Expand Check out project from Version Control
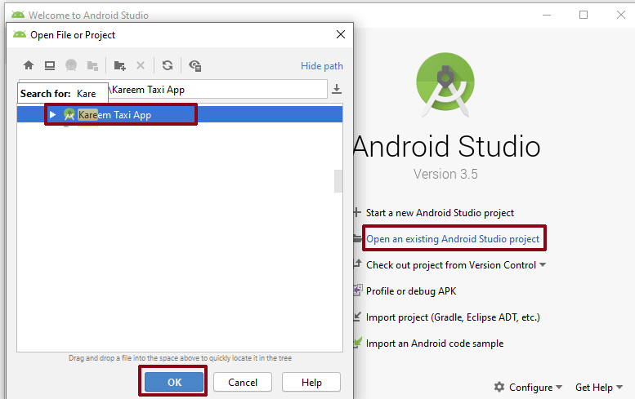 [543, 265]
